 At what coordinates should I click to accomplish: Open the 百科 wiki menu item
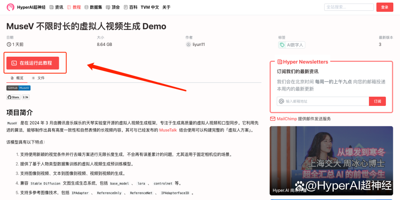[x=130, y=7]
